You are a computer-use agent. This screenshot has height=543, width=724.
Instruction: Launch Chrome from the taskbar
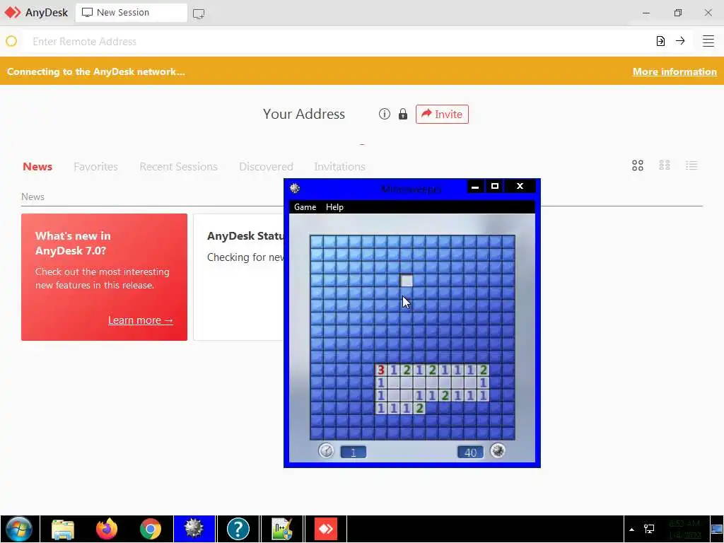pyautogui.click(x=151, y=529)
